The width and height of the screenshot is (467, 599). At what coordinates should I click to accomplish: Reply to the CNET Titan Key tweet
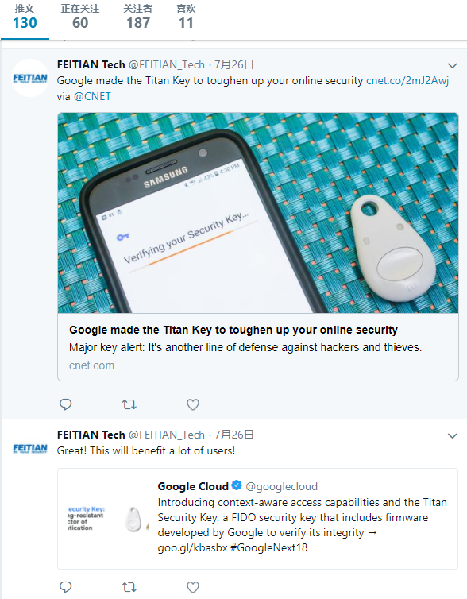(x=66, y=404)
